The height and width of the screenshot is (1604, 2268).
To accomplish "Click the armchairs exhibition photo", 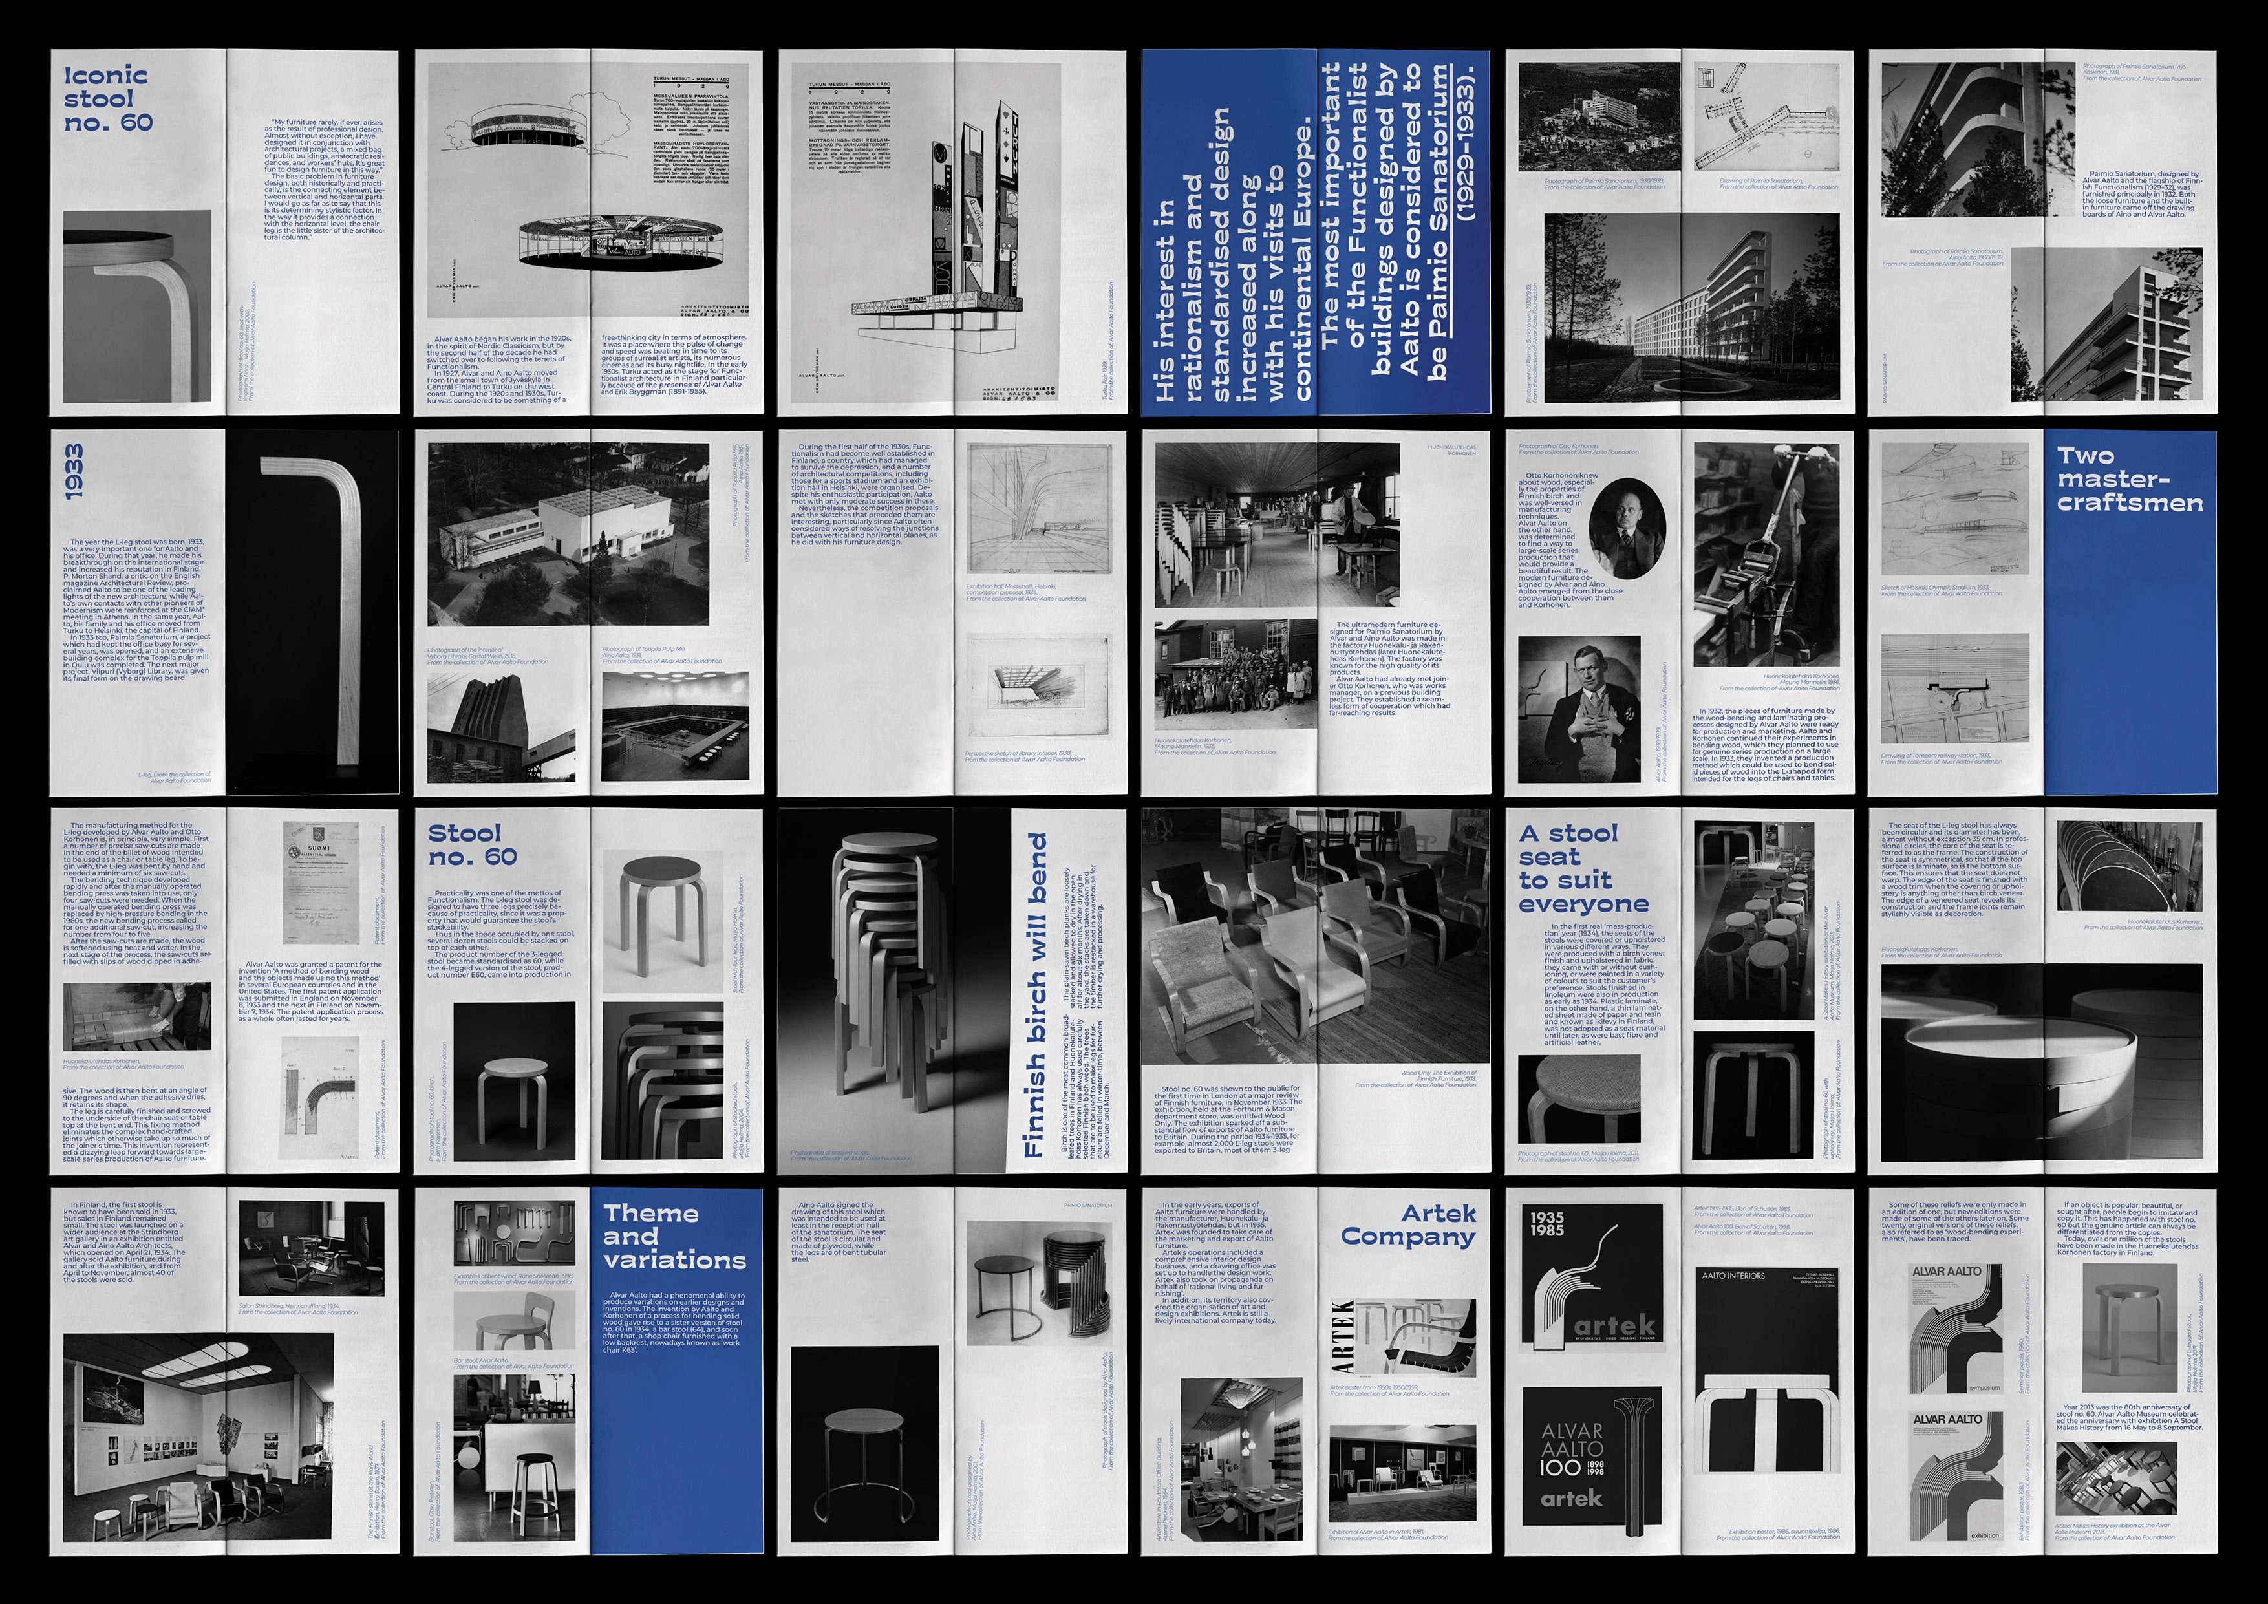I will 1316,937.
